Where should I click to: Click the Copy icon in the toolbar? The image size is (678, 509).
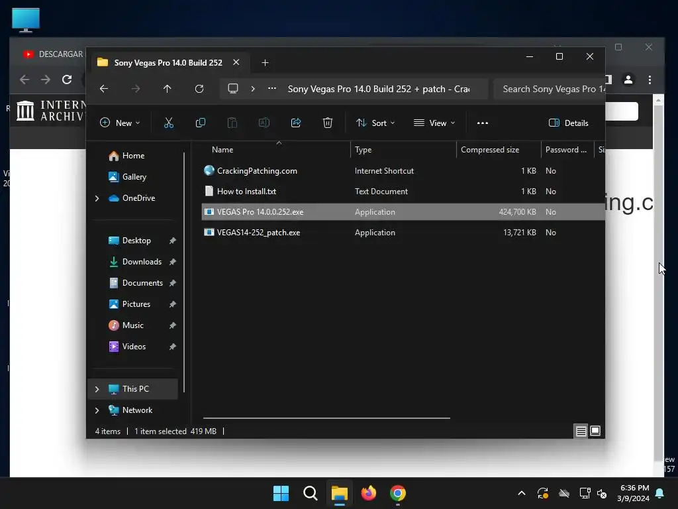(x=200, y=123)
